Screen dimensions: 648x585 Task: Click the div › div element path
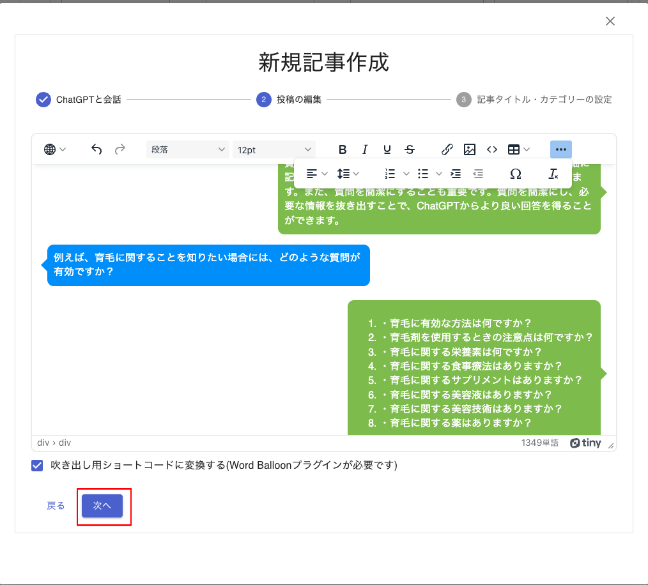54,443
